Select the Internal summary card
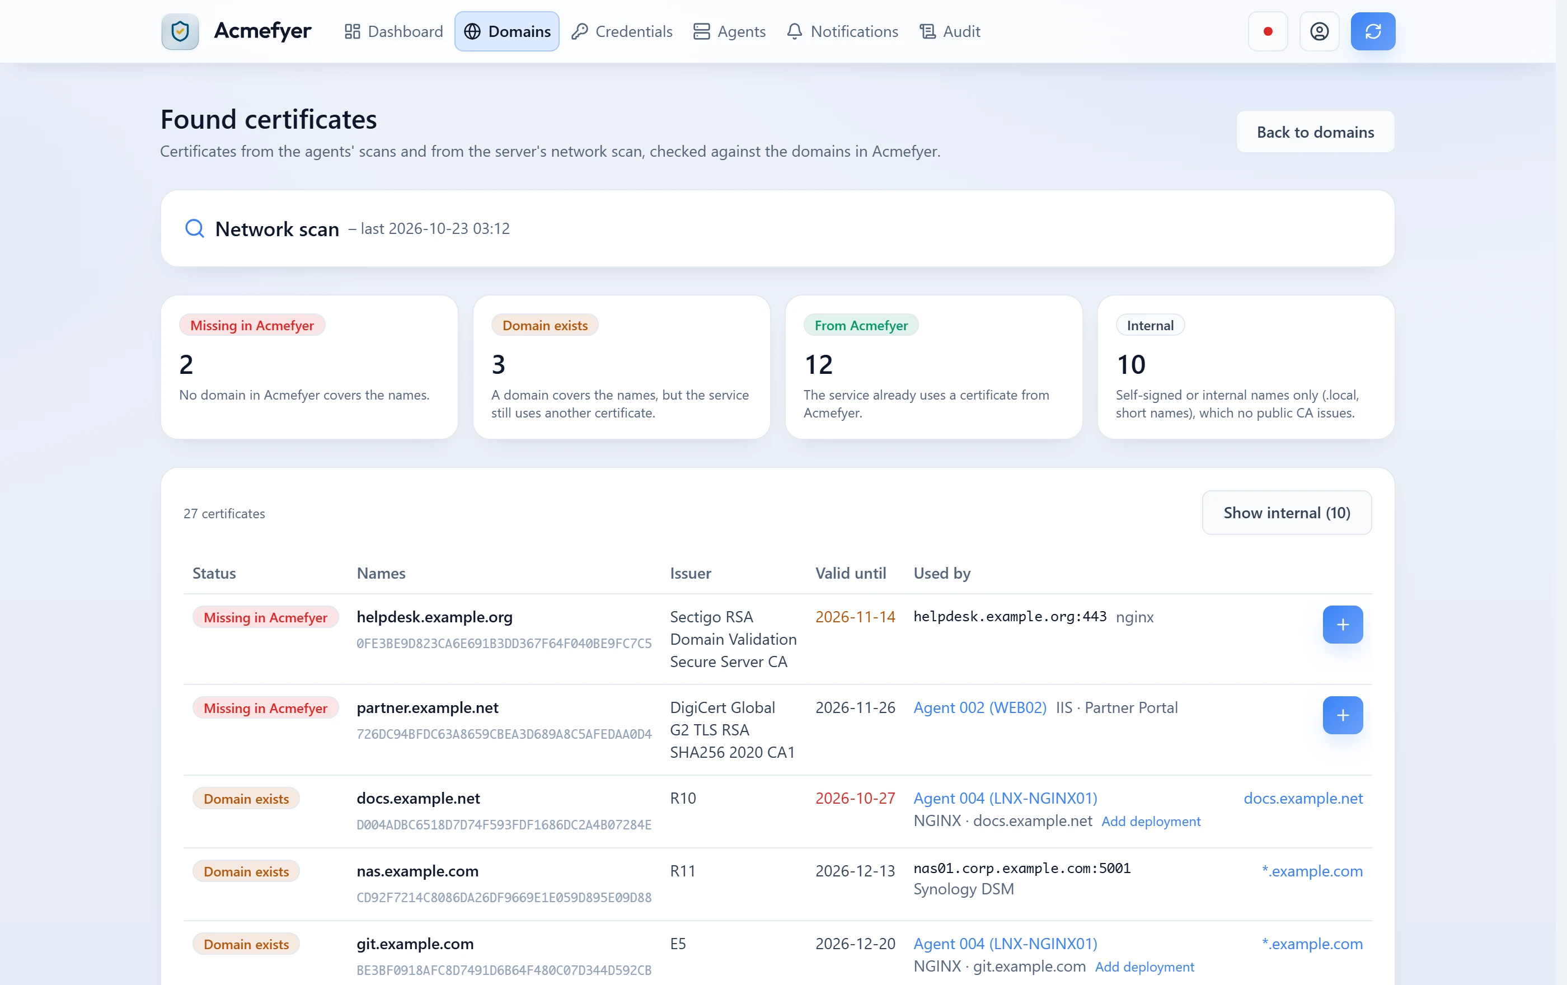Viewport: 1567px width, 985px height. click(1246, 367)
